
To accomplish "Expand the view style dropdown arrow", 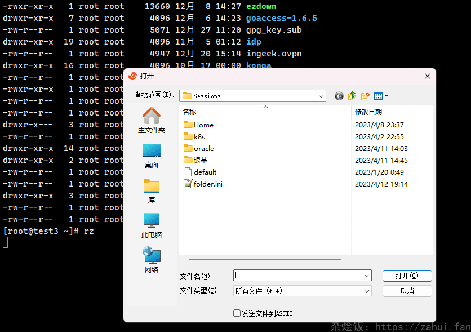I will coord(385,96).
